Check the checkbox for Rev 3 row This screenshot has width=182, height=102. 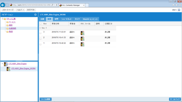point(40,33)
